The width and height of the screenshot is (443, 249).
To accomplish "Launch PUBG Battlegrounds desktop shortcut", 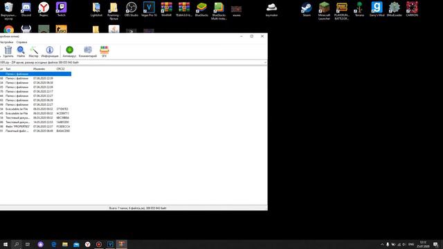I will pyautogui.click(x=341, y=11).
